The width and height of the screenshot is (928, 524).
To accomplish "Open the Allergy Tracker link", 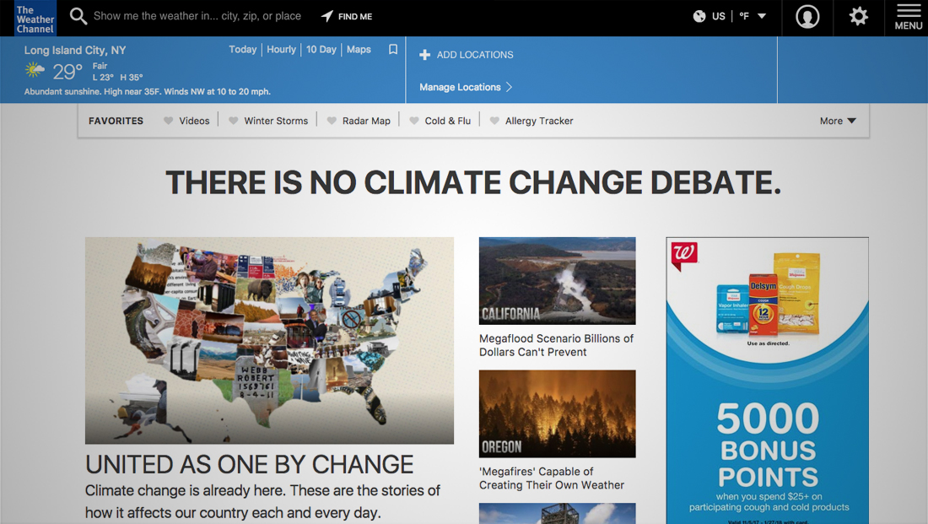I will point(539,121).
